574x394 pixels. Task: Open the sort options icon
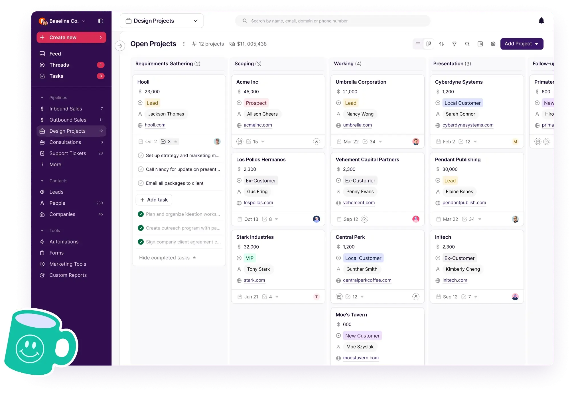coord(441,44)
